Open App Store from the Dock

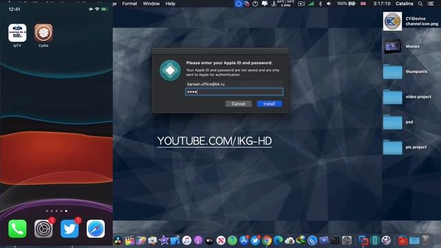(x=244, y=240)
